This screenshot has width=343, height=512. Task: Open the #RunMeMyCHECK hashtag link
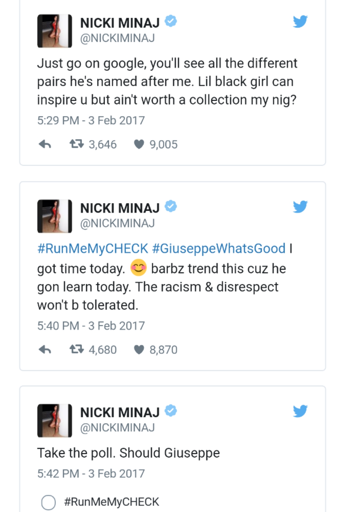[93, 249]
